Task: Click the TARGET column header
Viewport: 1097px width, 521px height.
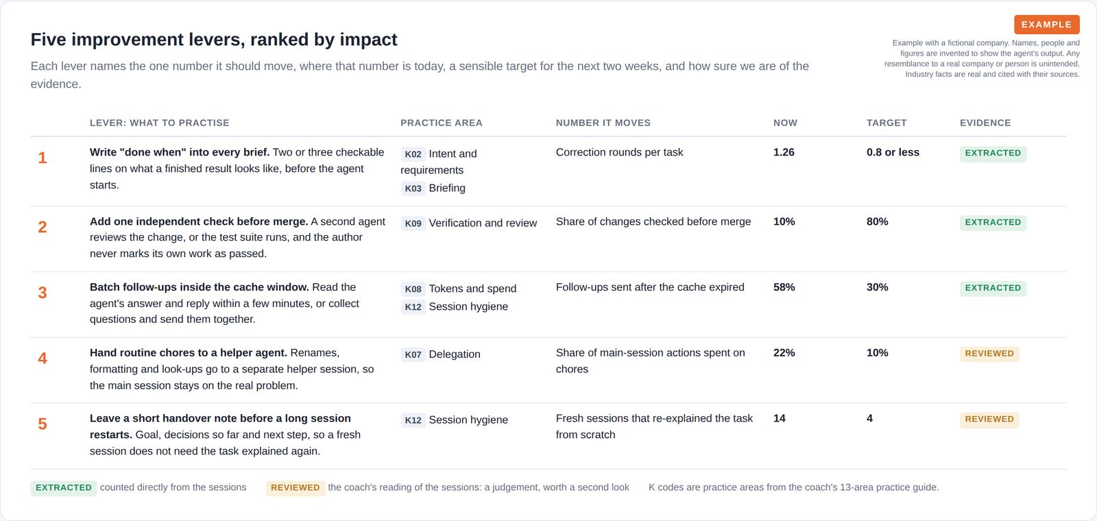Action: point(887,123)
